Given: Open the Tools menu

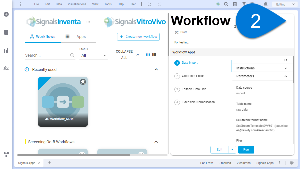Looking at the screenshot, I should click(108, 4).
